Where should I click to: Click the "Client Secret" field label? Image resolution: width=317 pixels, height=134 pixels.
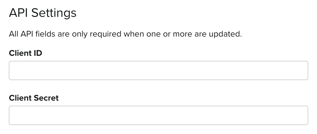pyautogui.click(x=34, y=98)
